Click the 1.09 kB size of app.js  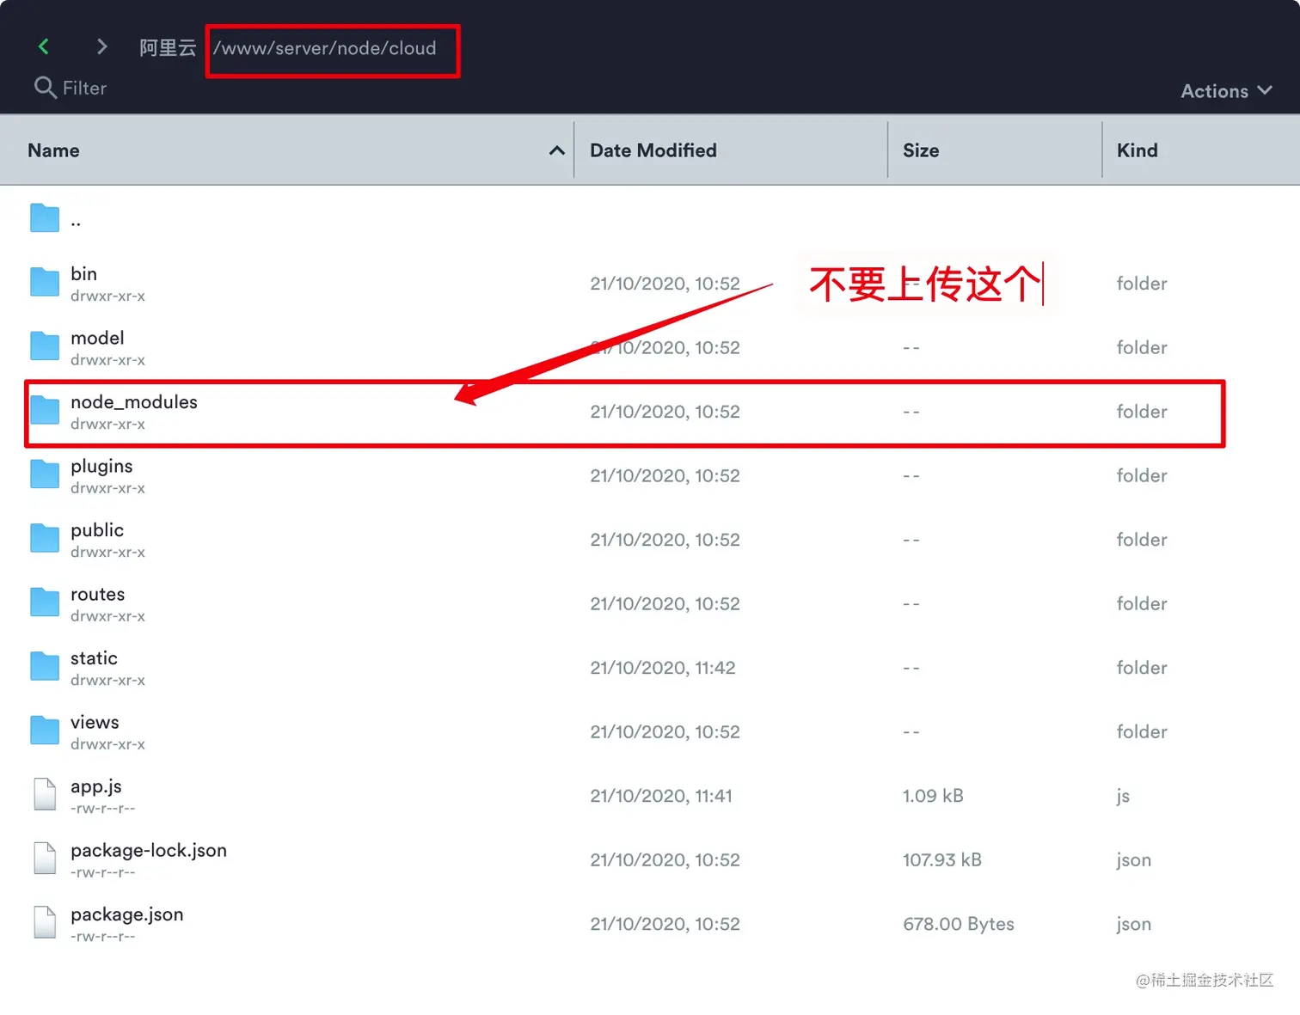pos(933,796)
